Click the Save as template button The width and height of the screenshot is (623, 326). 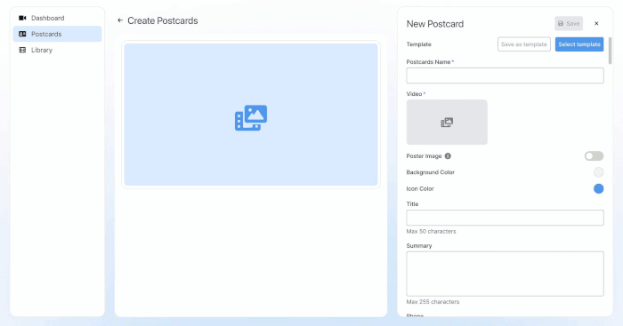coord(523,44)
